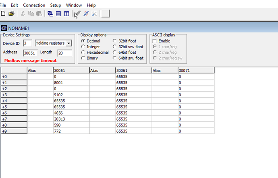
Task: Open the Holding registers dropdown
Action: point(53,43)
